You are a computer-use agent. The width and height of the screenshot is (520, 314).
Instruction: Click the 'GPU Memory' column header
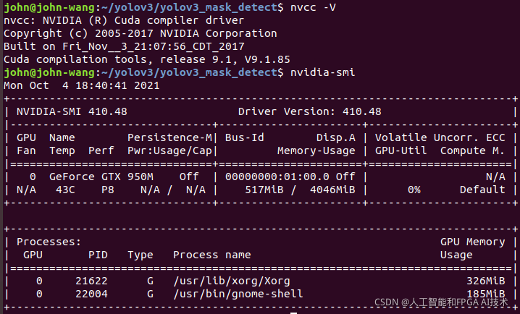[x=473, y=242]
